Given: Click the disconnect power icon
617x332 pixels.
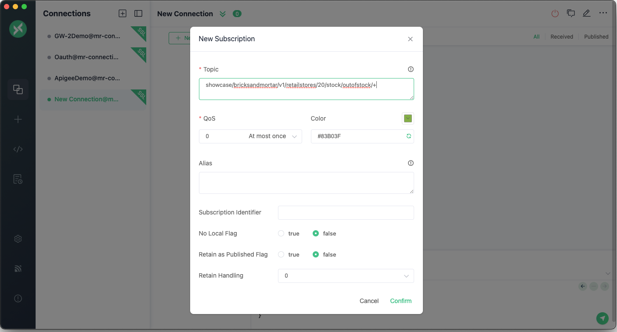Looking at the screenshot, I should click(x=555, y=14).
